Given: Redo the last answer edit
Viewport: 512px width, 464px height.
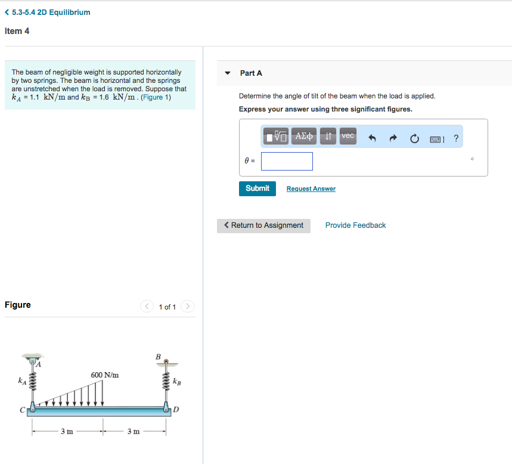Looking at the screenshot, I should (x=393, y=137).
